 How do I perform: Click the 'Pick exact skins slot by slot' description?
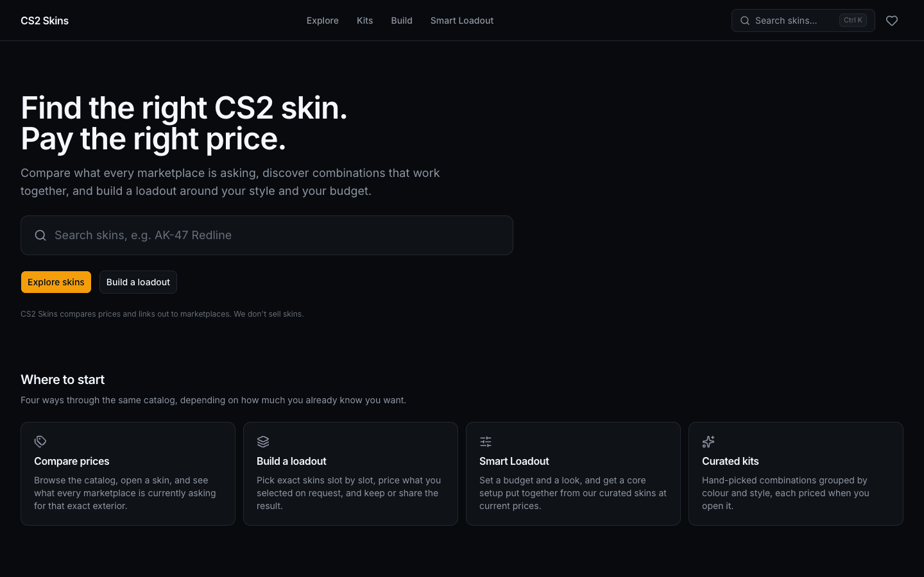tap(348, 493)
